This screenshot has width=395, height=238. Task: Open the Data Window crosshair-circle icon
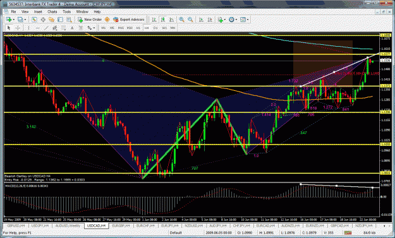click(x=43, y=20)
